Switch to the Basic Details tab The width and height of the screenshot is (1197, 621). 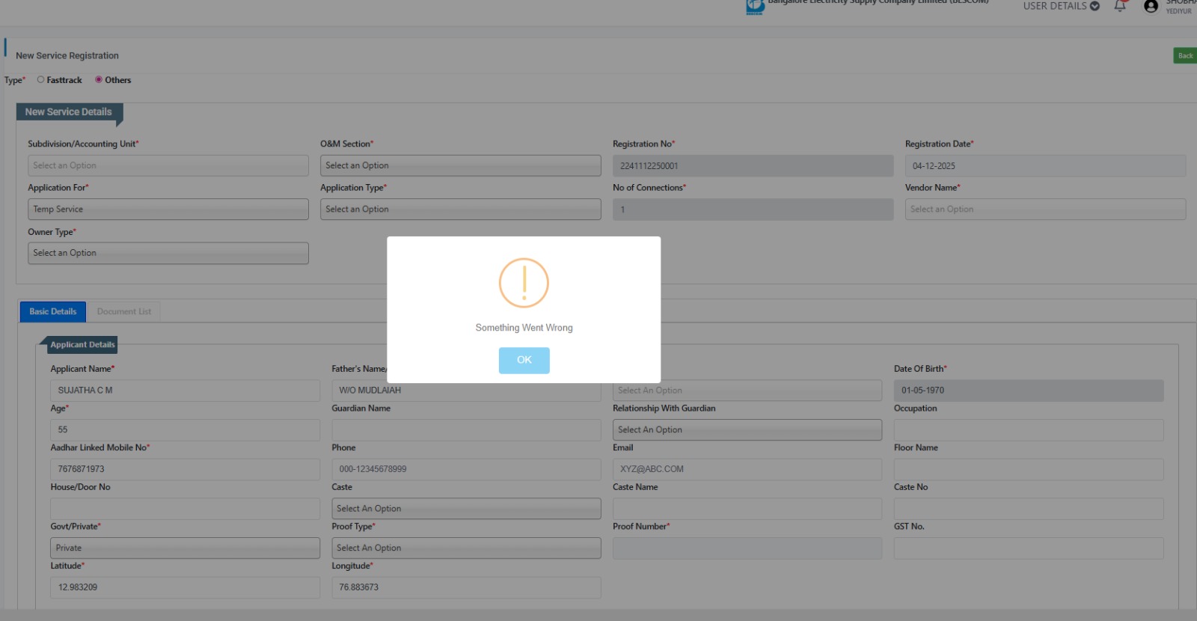[x=53, y=311]
